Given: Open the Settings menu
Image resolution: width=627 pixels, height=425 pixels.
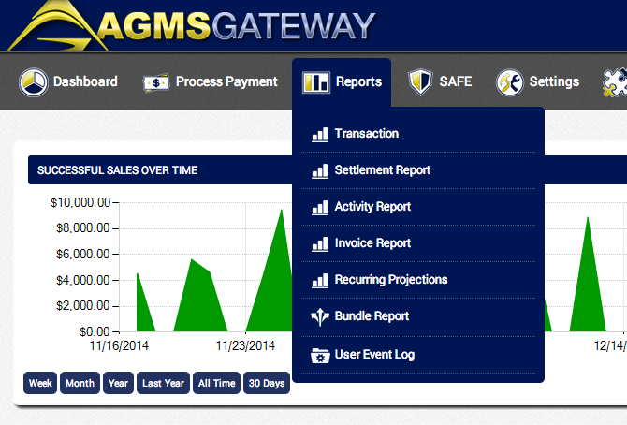Looking at the screenshot, I should [x=538, y=82].
